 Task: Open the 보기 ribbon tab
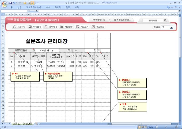[77, 8]
